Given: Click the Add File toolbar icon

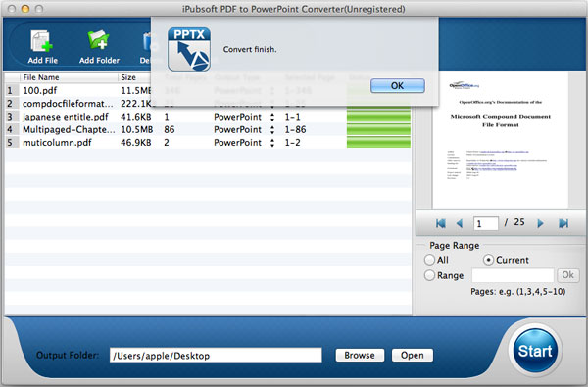Looking at the screenshot, I should click(42, 46).
